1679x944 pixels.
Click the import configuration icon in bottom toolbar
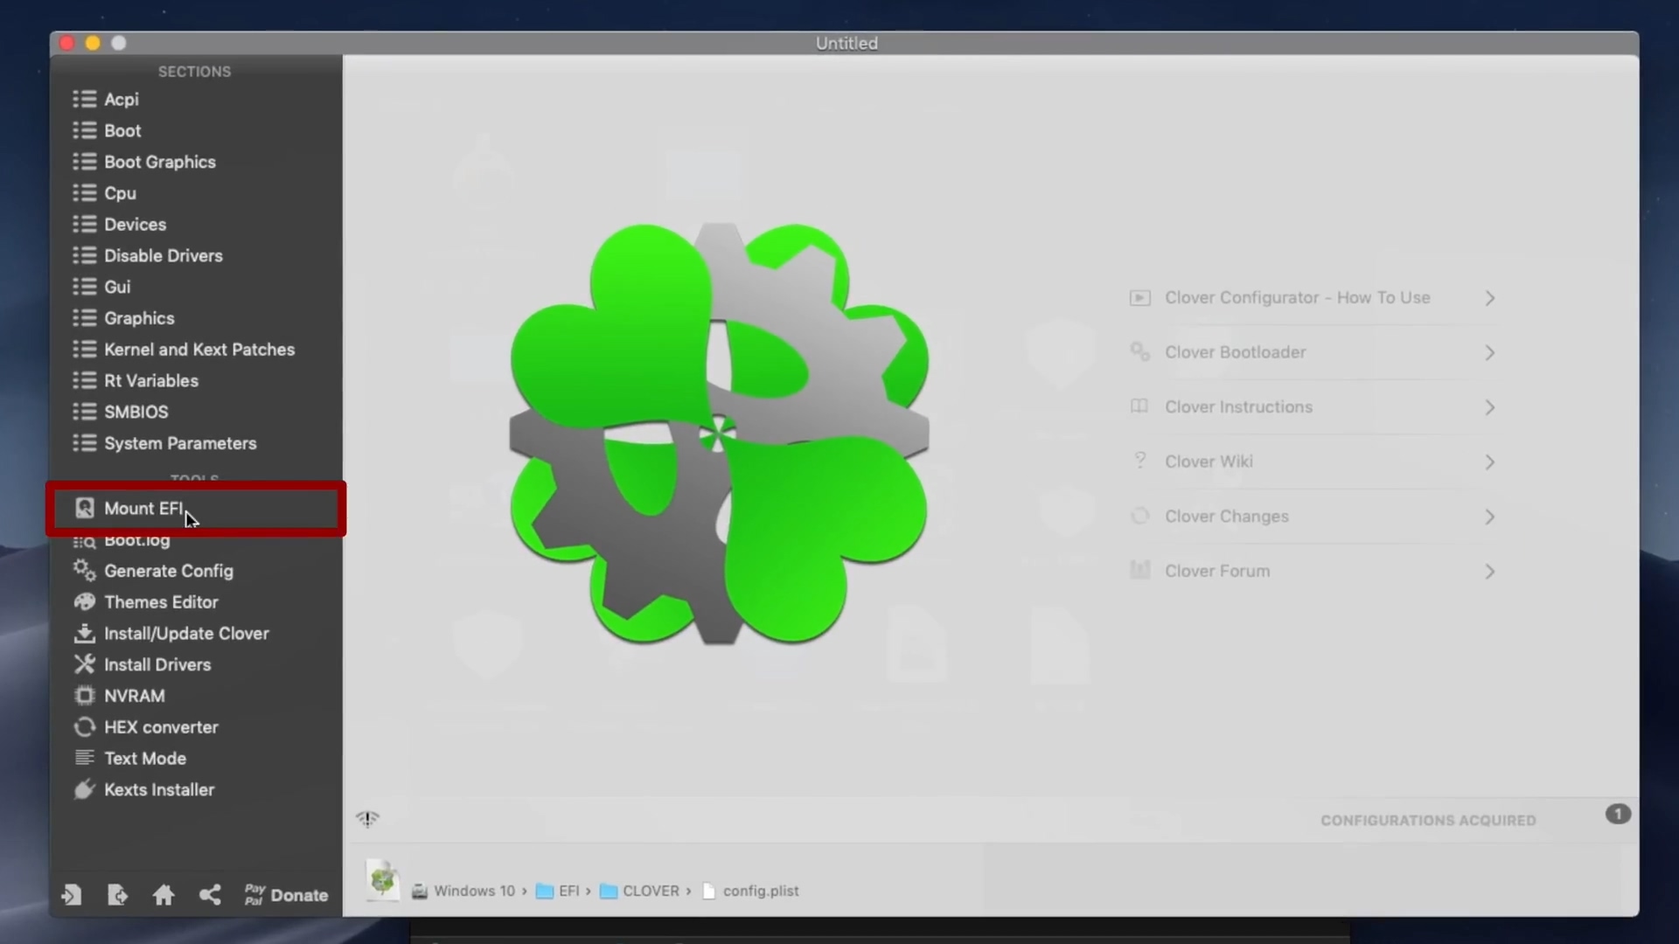[x=72, y=895]
